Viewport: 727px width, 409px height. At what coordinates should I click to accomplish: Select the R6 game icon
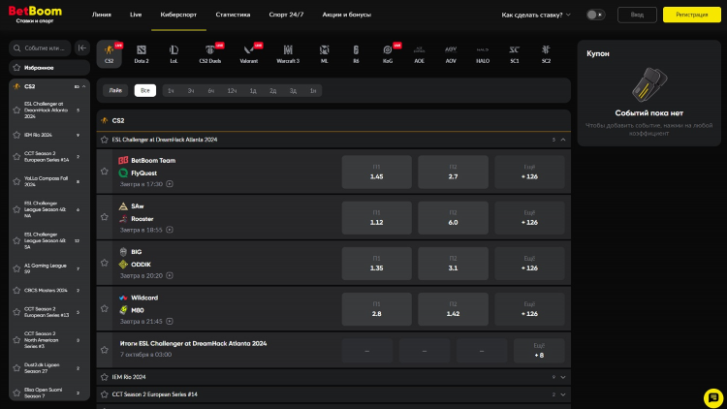click(356, 54)
